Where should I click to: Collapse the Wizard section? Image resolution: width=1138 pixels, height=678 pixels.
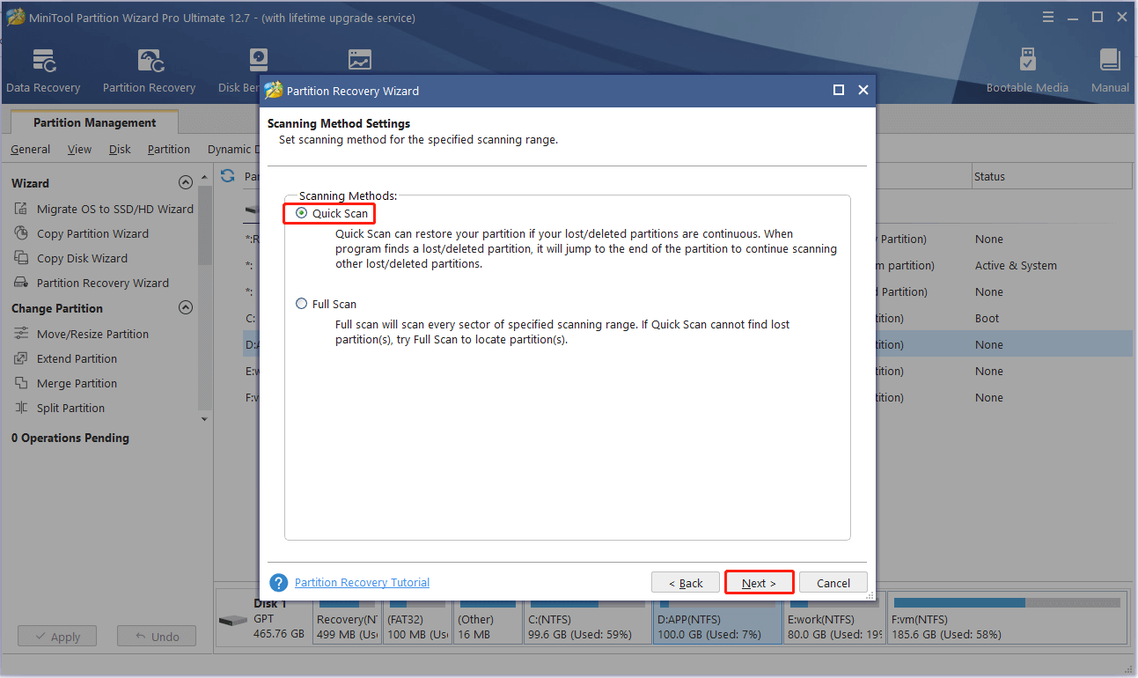click(185, 183)
